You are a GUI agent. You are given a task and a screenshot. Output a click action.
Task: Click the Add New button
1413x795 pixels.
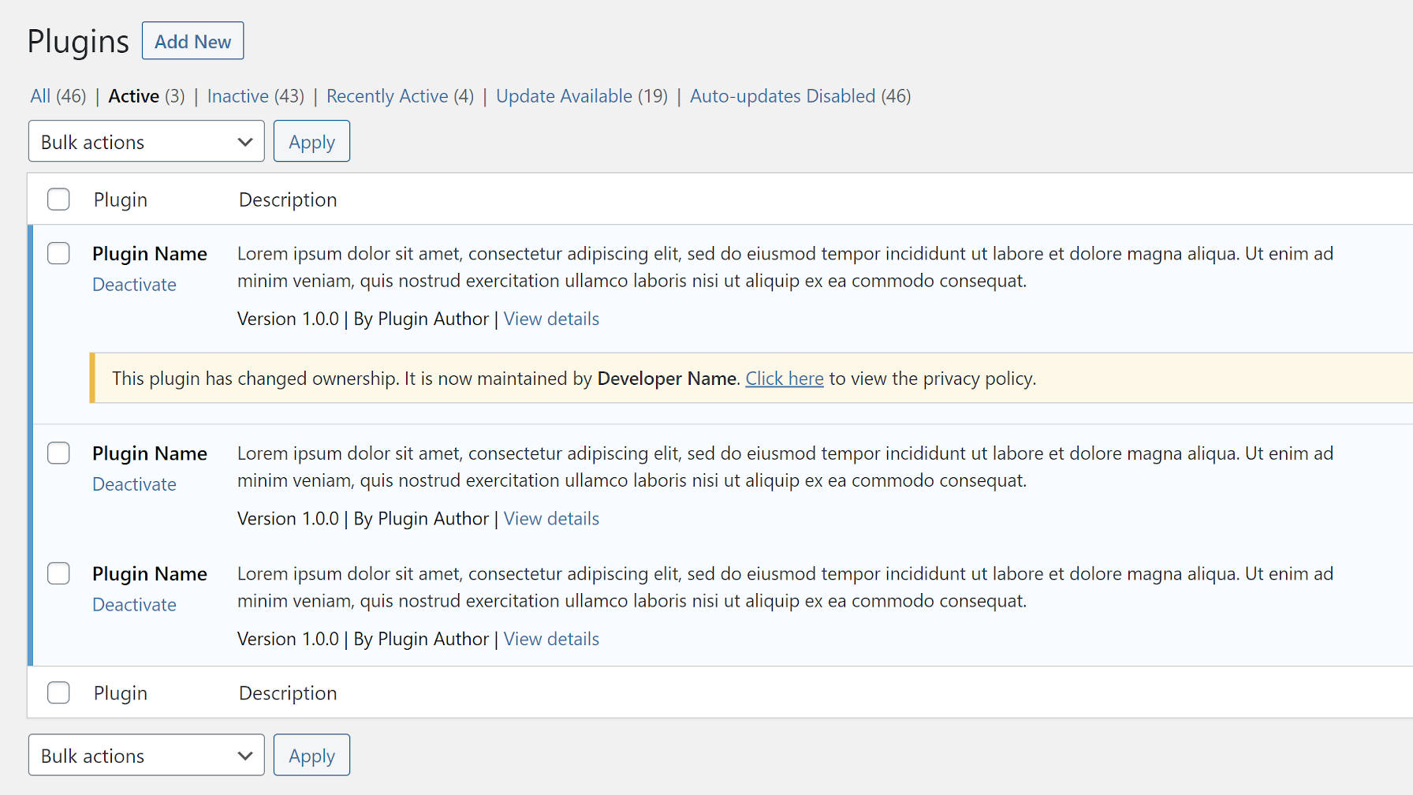click(192, 40)
